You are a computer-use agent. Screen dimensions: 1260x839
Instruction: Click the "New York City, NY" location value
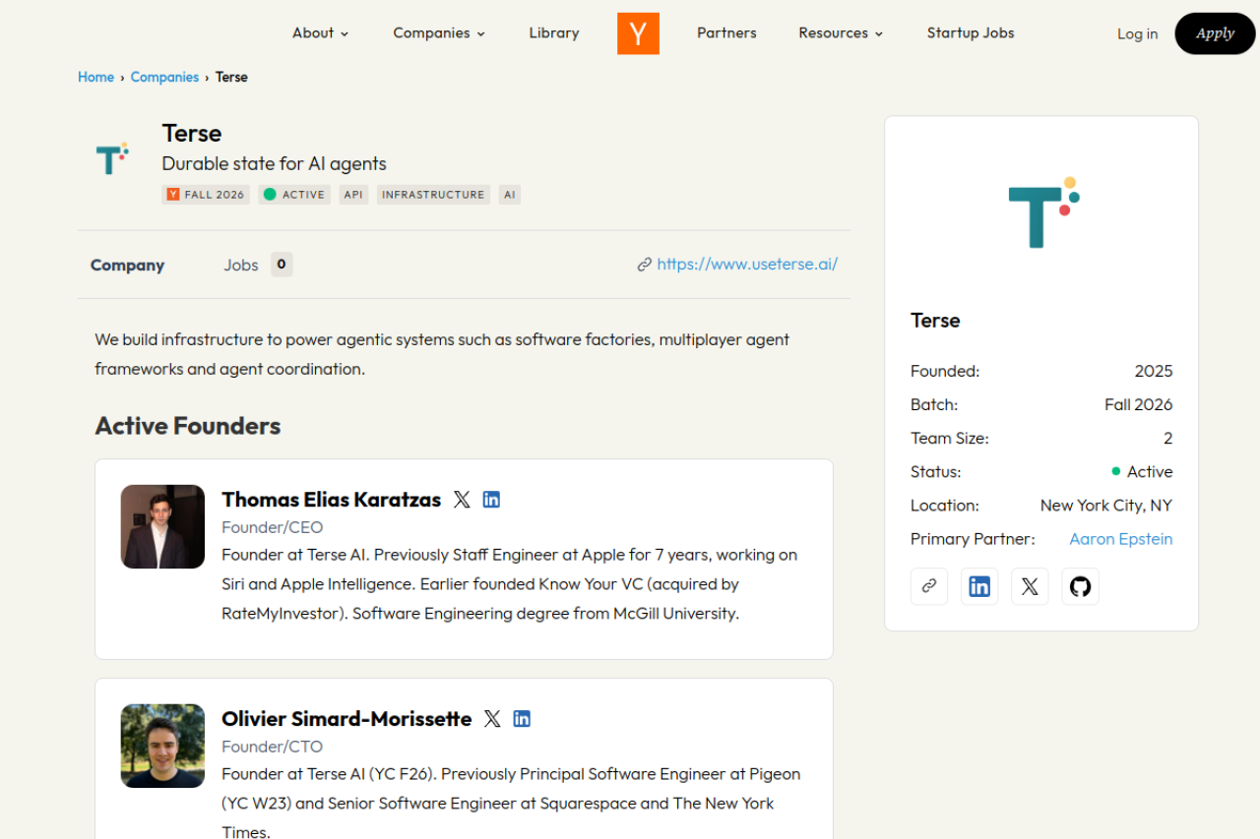pyautogui.click(x=1106, y=506)
